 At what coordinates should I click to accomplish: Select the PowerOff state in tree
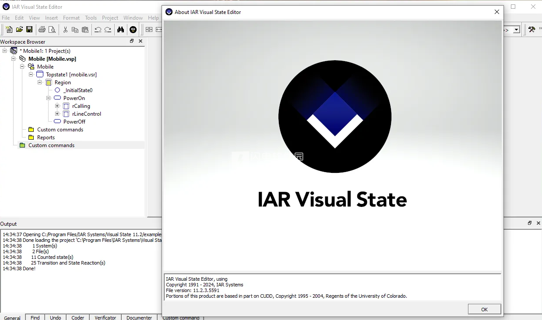coord(74,122)
